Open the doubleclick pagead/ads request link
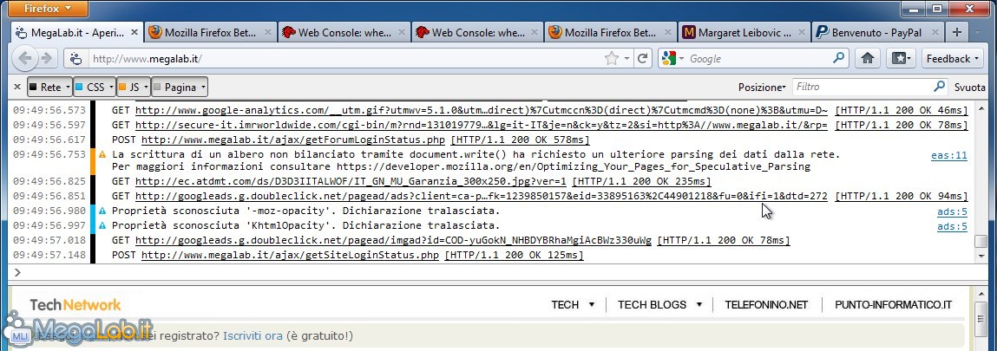This screenshot has height=351, width=997. click(482, 196)
